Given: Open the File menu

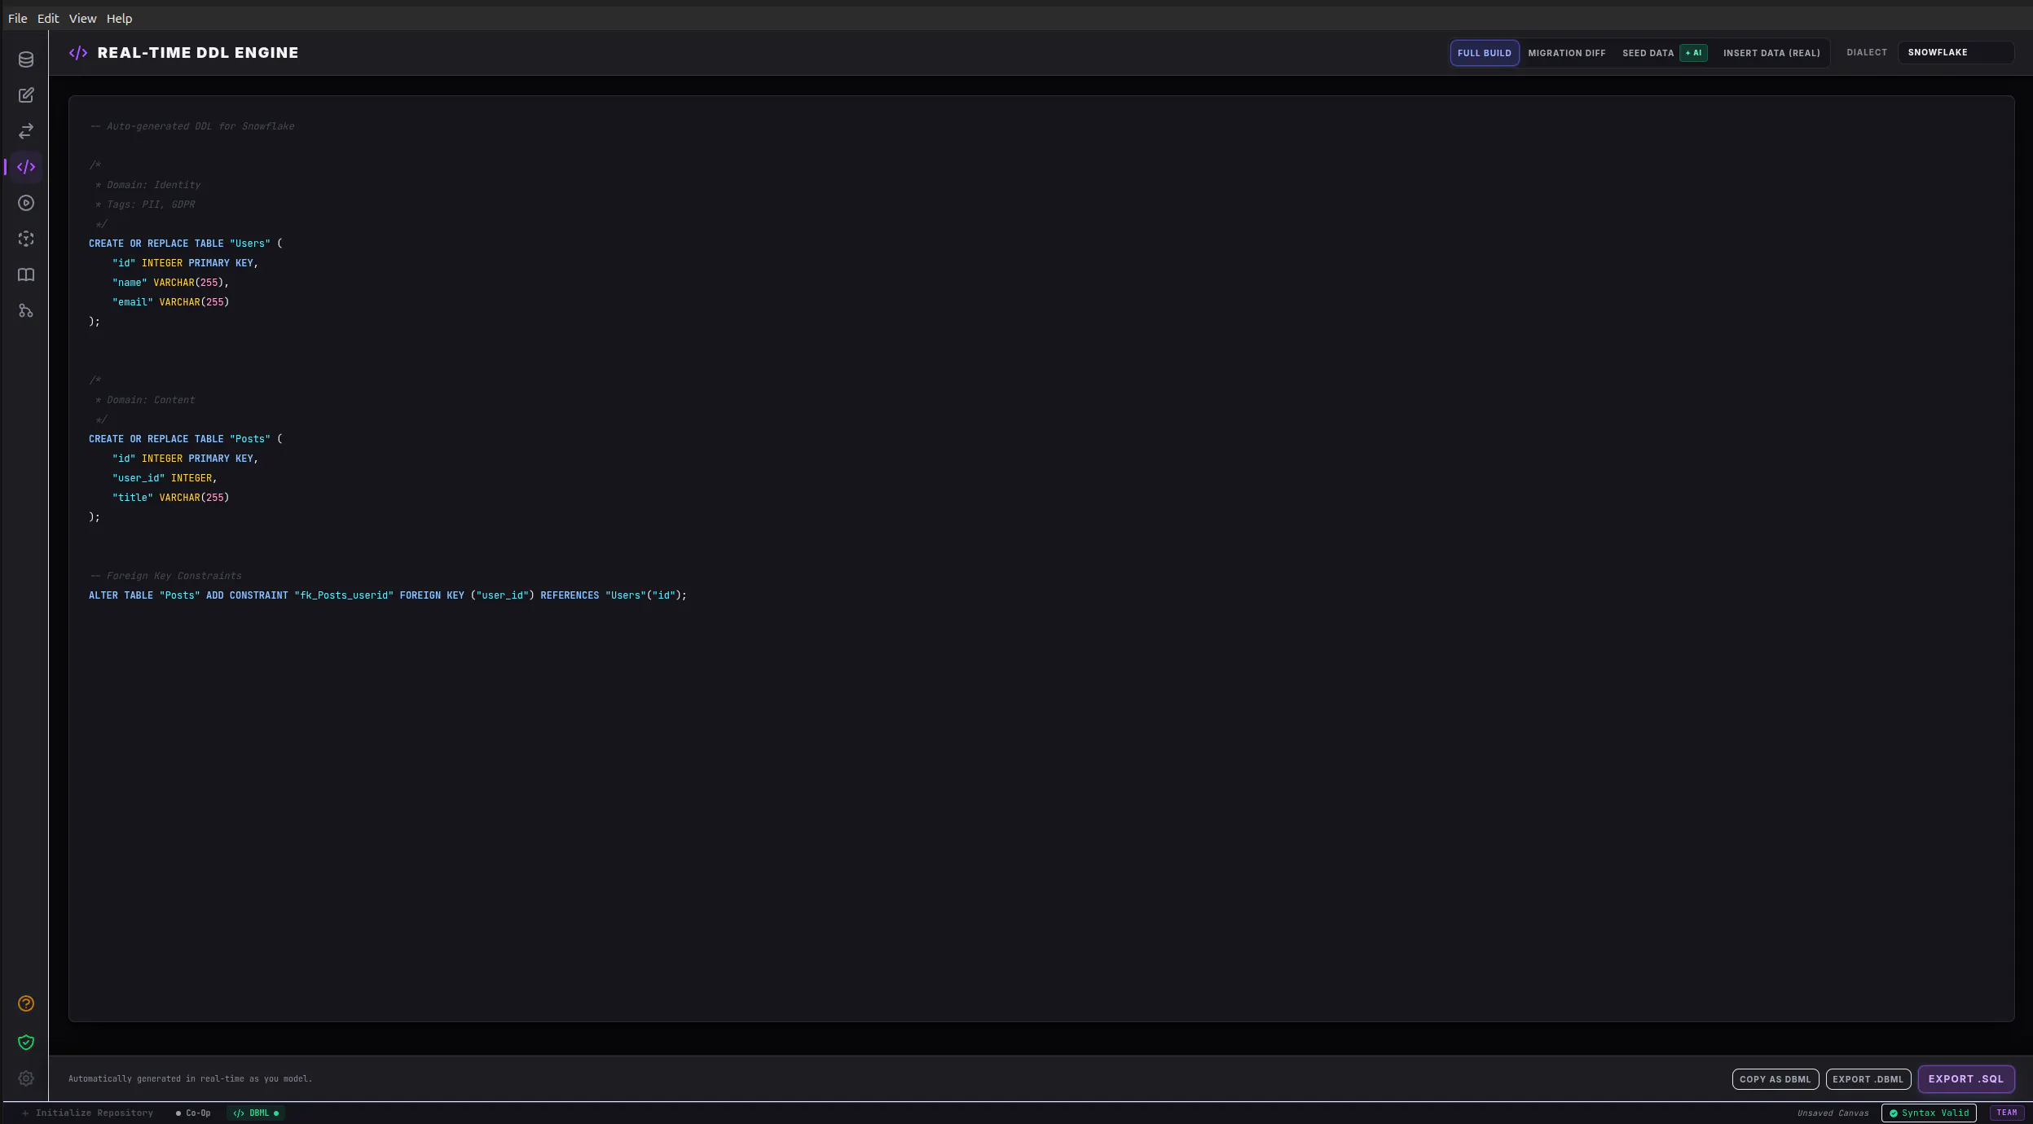Looking at the screenshot, I should [x=17, y=18].
